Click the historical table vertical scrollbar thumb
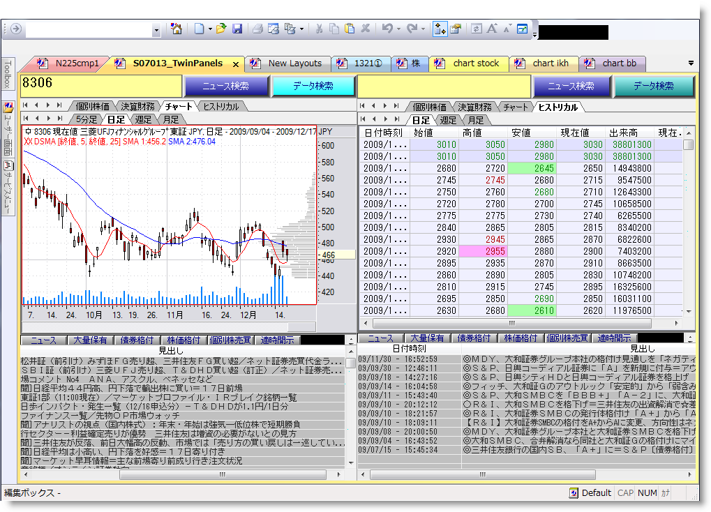 pos(689,145)
